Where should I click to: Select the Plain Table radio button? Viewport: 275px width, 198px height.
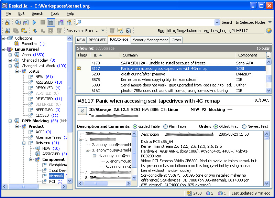coord(165,126)
